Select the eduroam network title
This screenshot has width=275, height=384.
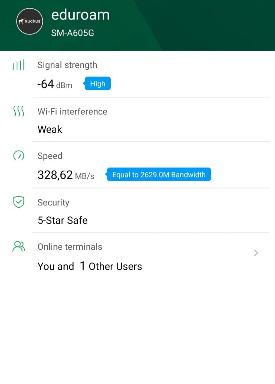(80, 15)
